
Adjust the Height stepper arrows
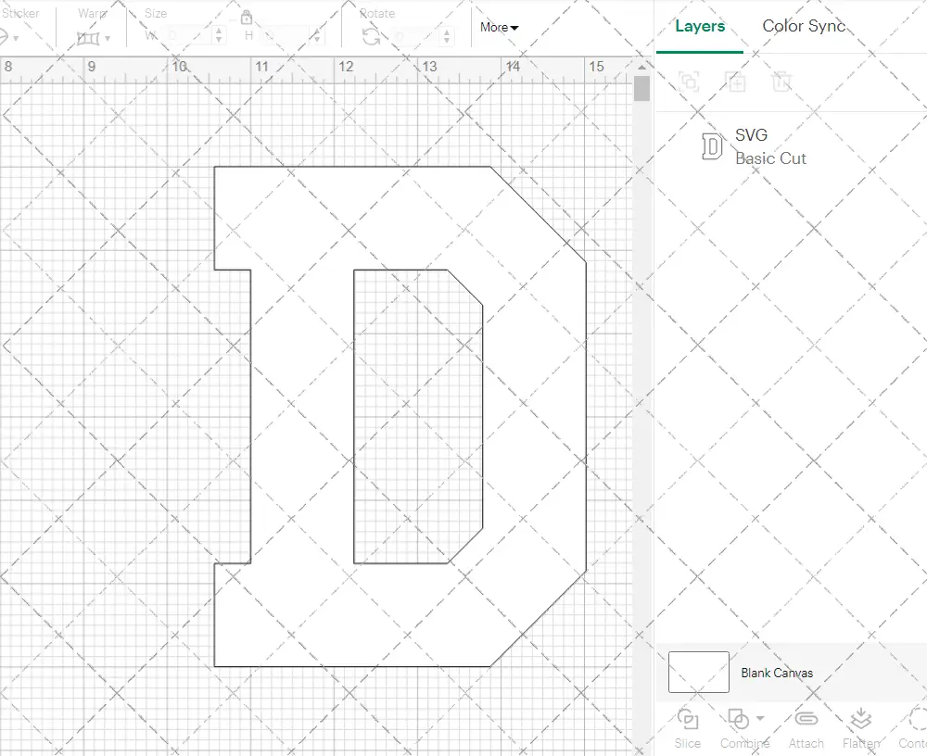pos(317,35)
